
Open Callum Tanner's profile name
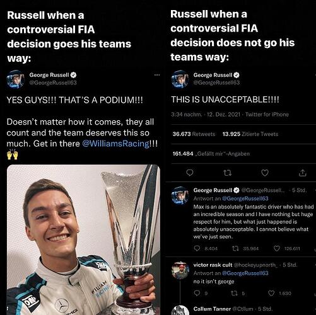coord(212,309)
